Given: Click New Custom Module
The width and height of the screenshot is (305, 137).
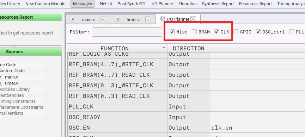Looking at the screenshot, I should tap(45, 4).
